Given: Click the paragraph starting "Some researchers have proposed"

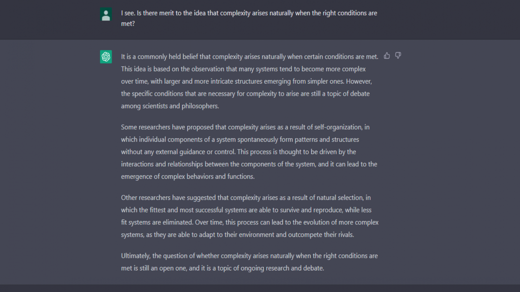Looking at the screenshot, I should 249,152.
